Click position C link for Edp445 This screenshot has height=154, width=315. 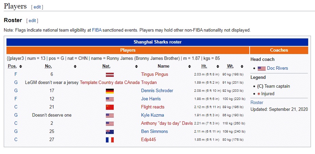click(16, 140)
